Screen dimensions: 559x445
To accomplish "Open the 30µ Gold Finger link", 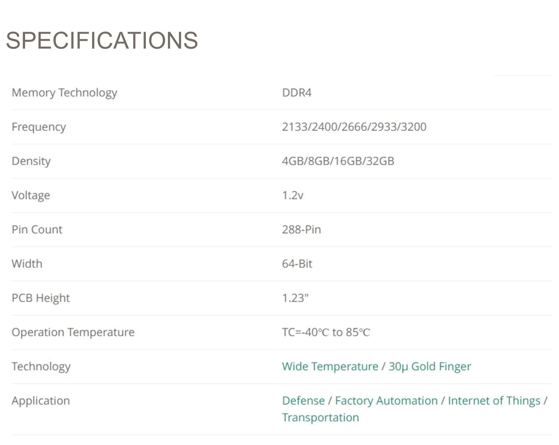I will click(x=430, y=366).
